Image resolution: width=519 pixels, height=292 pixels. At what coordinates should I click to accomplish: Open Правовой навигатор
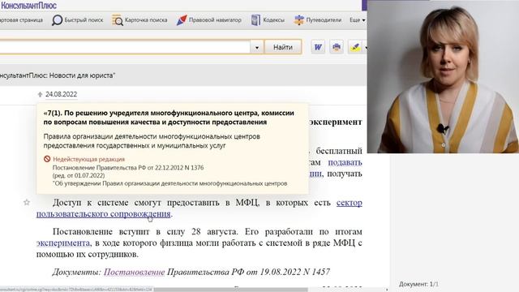click(x=209, y=20)
